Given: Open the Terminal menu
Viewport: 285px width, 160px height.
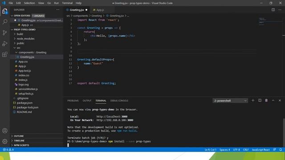Looking at the screenshot, I should [67, 3].
